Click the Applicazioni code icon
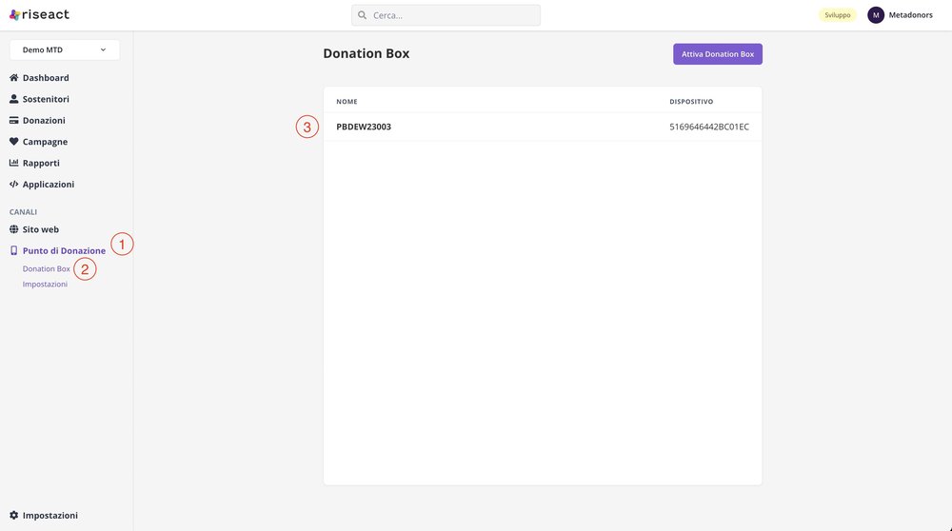Image resolution: width=952 pixels, height=531 pixels. click(x=13, y=185)
